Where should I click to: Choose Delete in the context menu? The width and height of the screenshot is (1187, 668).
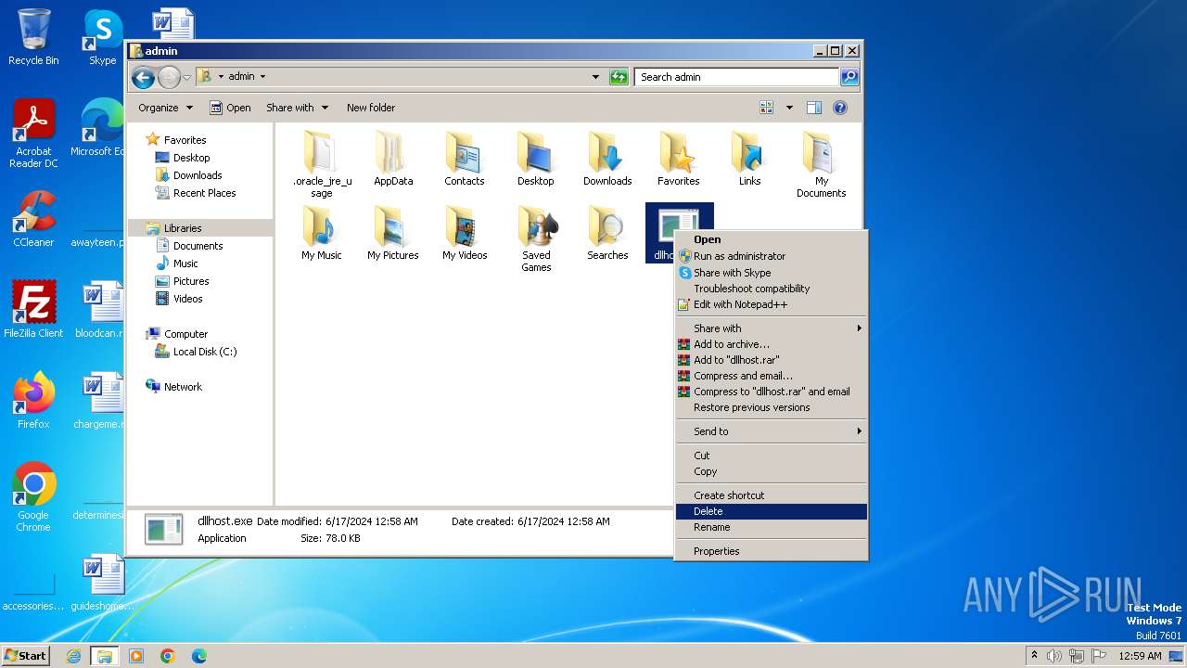771,511
